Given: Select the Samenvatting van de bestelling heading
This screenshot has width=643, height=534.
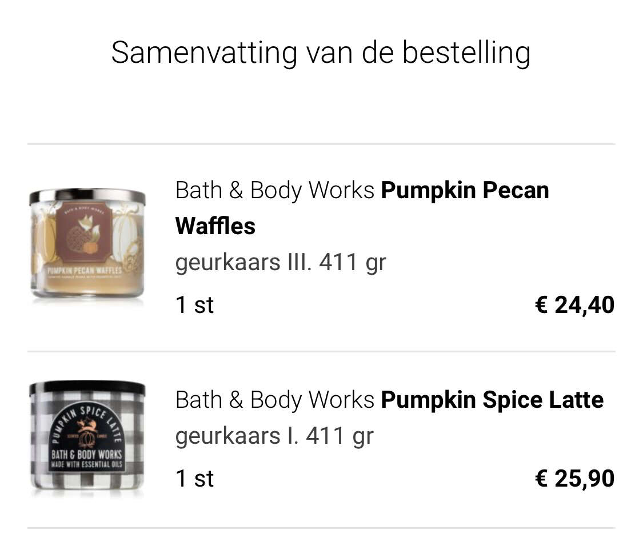Looking at the screenshot, I should [x=321, y=53].
